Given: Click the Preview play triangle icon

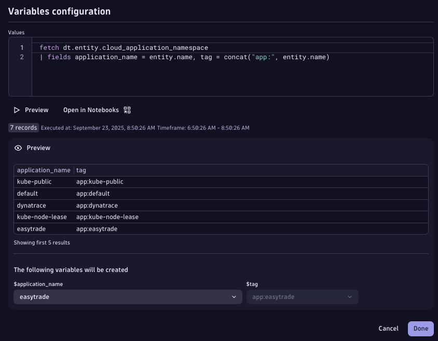Looking at the screenshot, I should click(17, 110).
